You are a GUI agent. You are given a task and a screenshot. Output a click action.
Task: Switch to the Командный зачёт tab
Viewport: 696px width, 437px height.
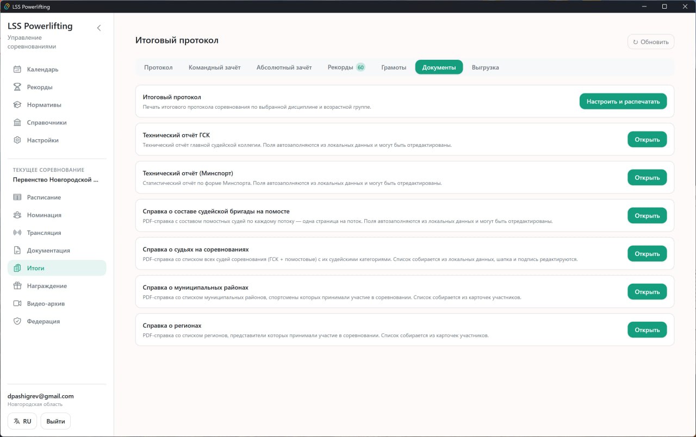(x=214, y=67)
